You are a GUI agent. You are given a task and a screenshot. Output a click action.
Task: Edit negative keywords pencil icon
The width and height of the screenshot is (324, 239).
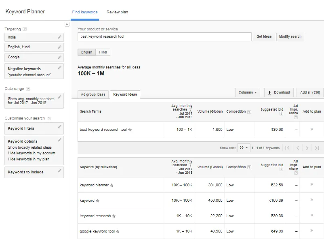tap(59, 67)
